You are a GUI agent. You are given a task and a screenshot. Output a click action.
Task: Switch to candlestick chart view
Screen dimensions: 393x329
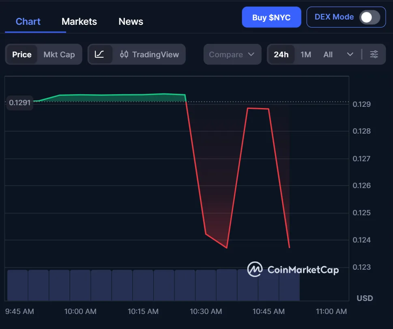(x=125, y=54)
